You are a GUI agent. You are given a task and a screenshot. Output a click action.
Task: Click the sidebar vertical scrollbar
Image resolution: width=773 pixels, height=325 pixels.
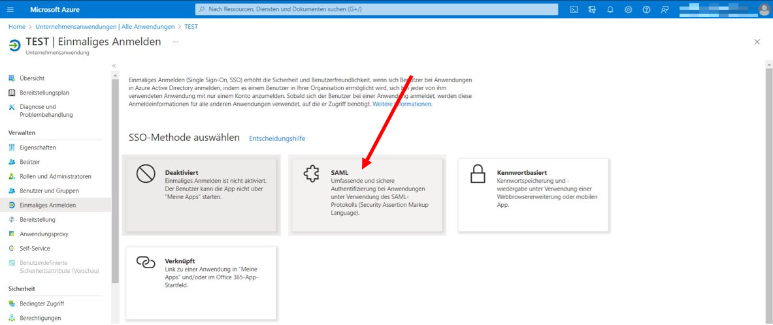pos(114,181)
